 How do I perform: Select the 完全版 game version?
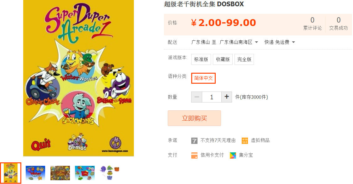click(244, 60)
